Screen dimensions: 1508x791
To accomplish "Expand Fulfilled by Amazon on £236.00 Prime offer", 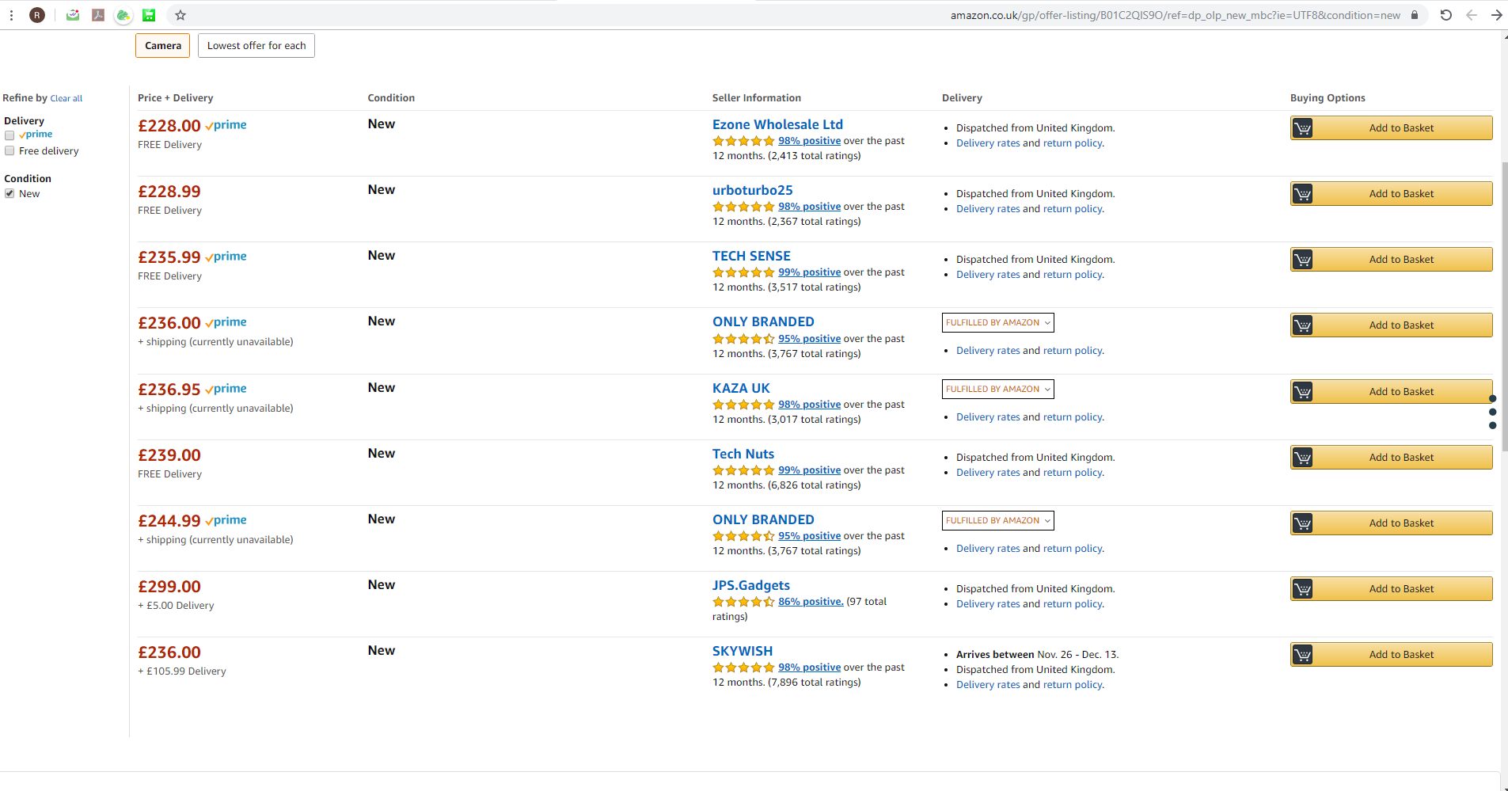I will 997,323.
